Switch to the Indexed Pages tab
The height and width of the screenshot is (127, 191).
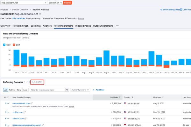(83, 26)
